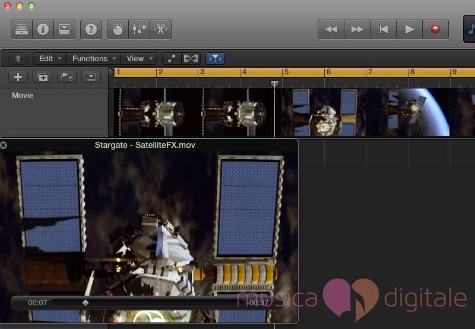The image size is (475, 329).
Task: Click the green zoom window button
Action: tap(31, 6)
